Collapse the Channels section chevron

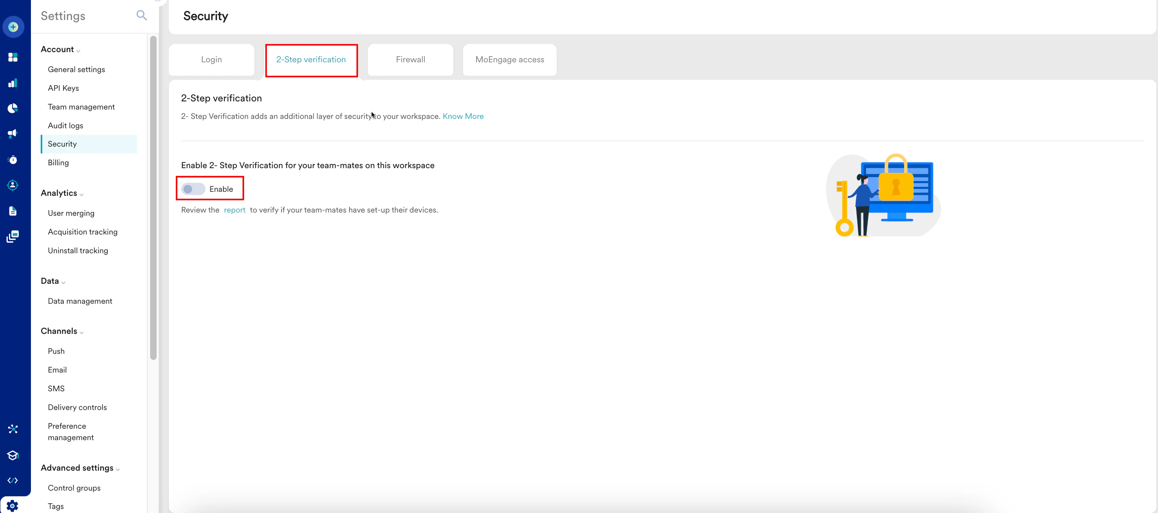click(81, 332)
